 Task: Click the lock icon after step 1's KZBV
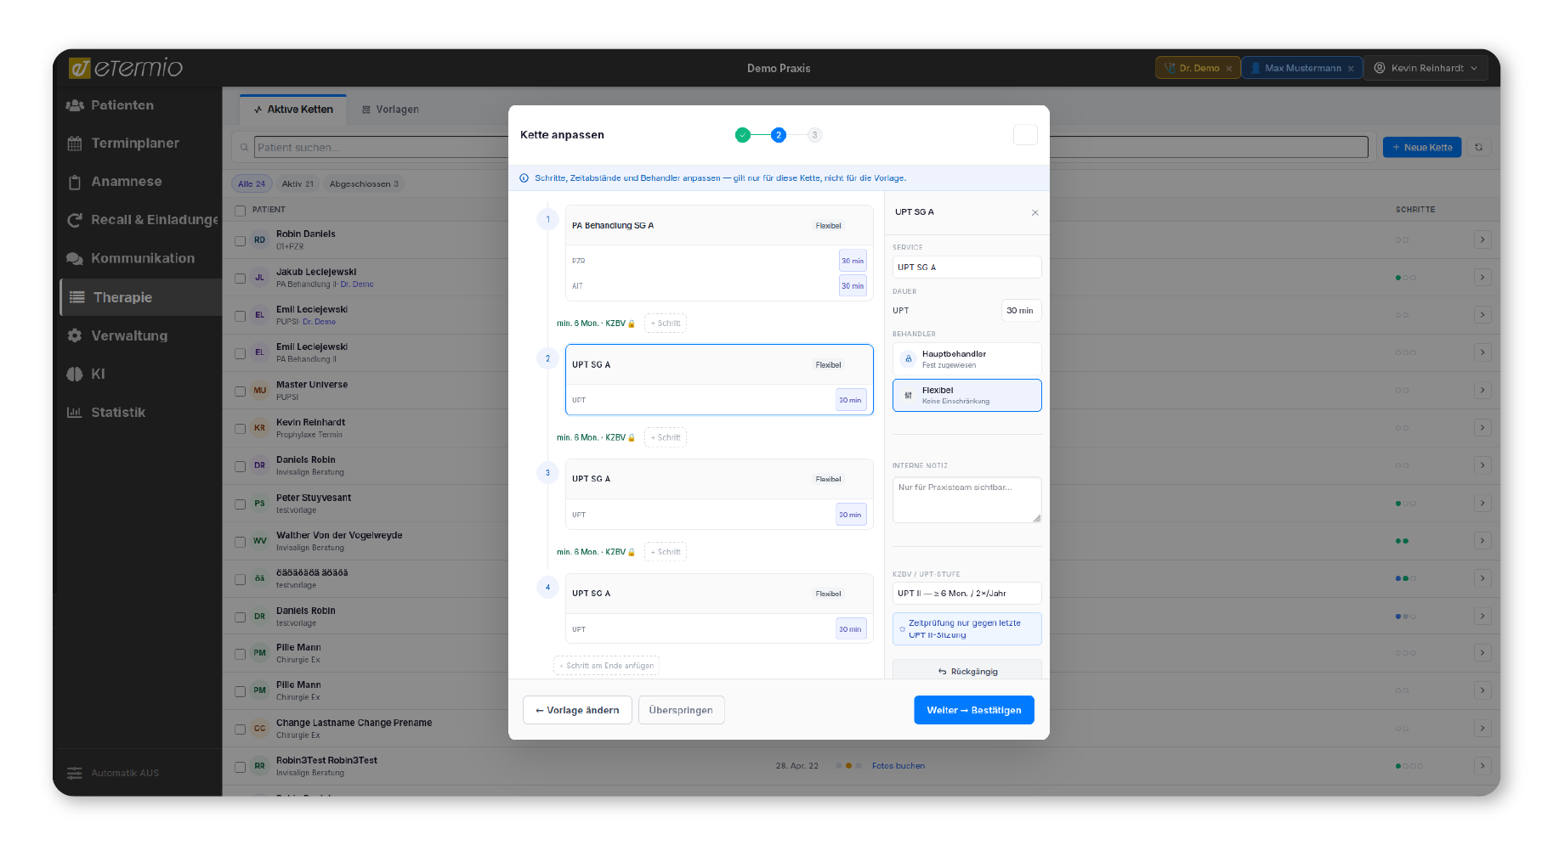(632, 324)
